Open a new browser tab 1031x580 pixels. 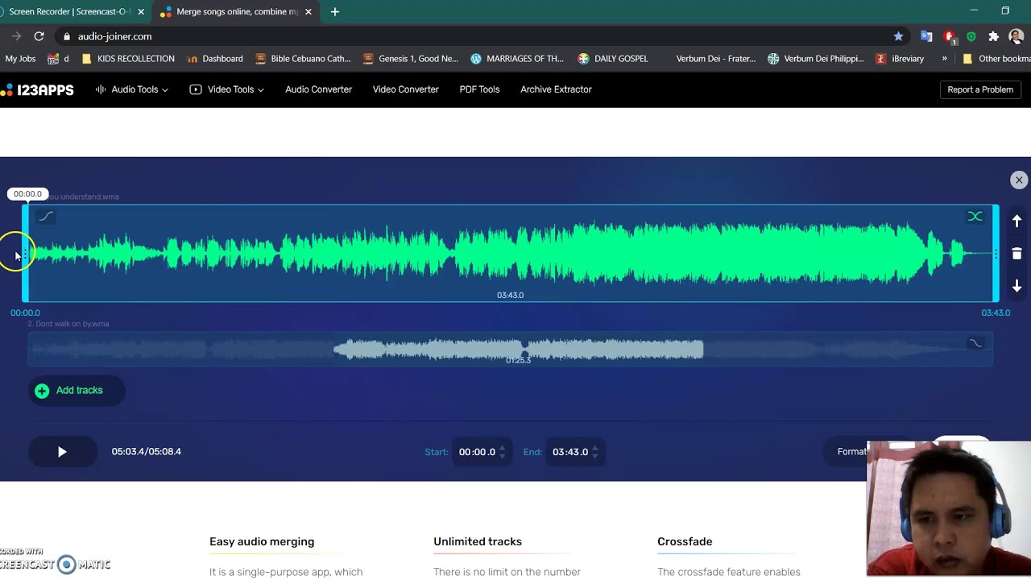coord(335,11)
